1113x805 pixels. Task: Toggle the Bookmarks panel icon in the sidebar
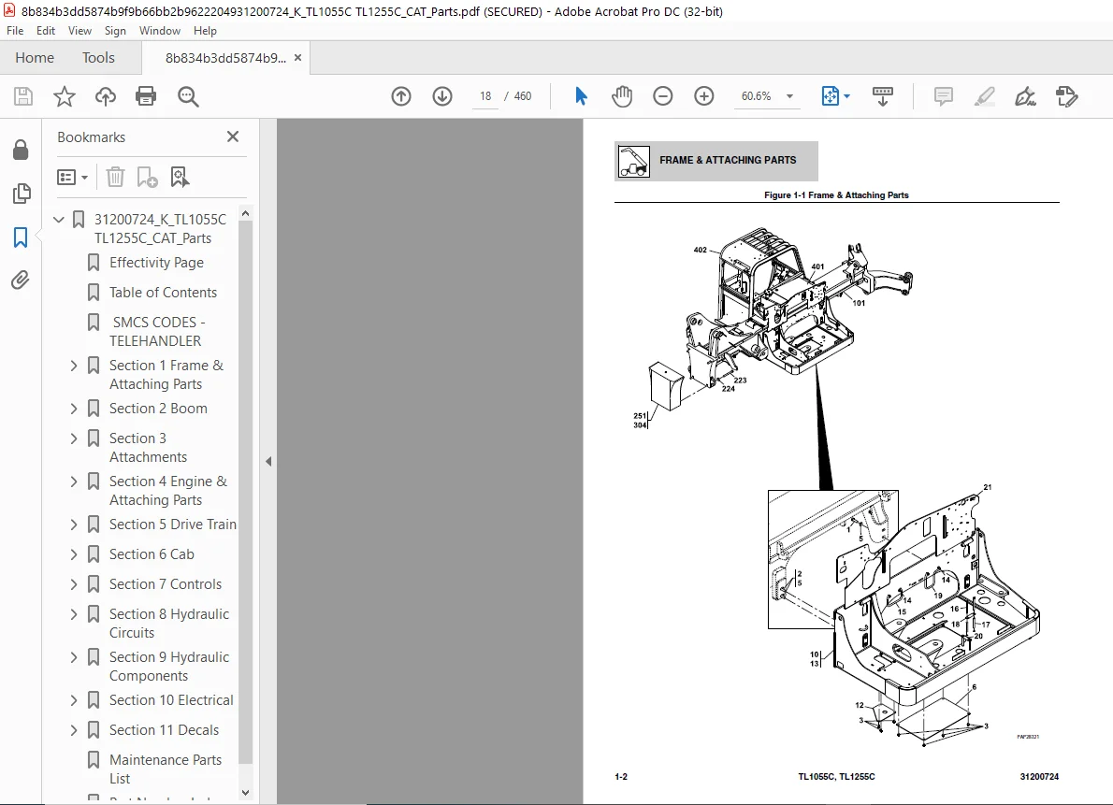pyautogui.click(x=21, y=237)
